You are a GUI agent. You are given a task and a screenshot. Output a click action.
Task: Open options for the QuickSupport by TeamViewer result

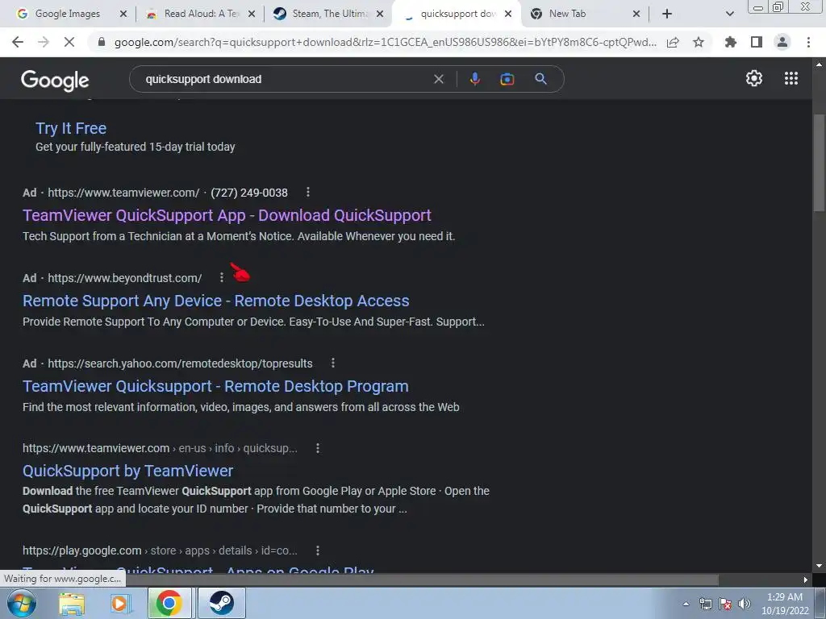318,448
